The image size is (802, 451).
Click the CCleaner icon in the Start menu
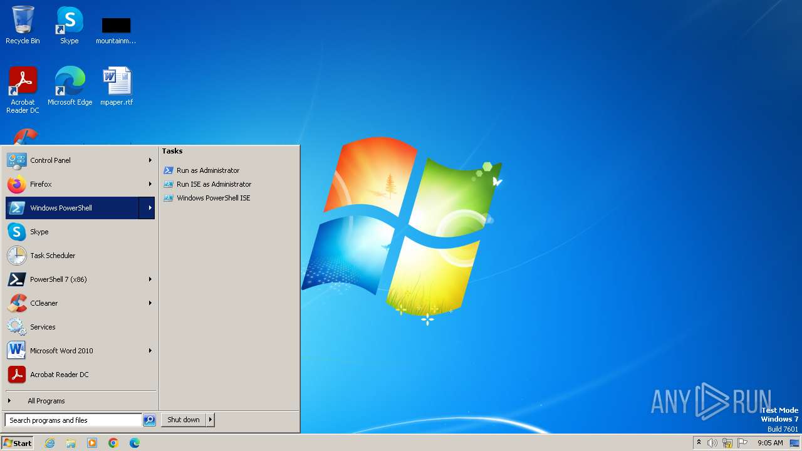coord(17,303)
